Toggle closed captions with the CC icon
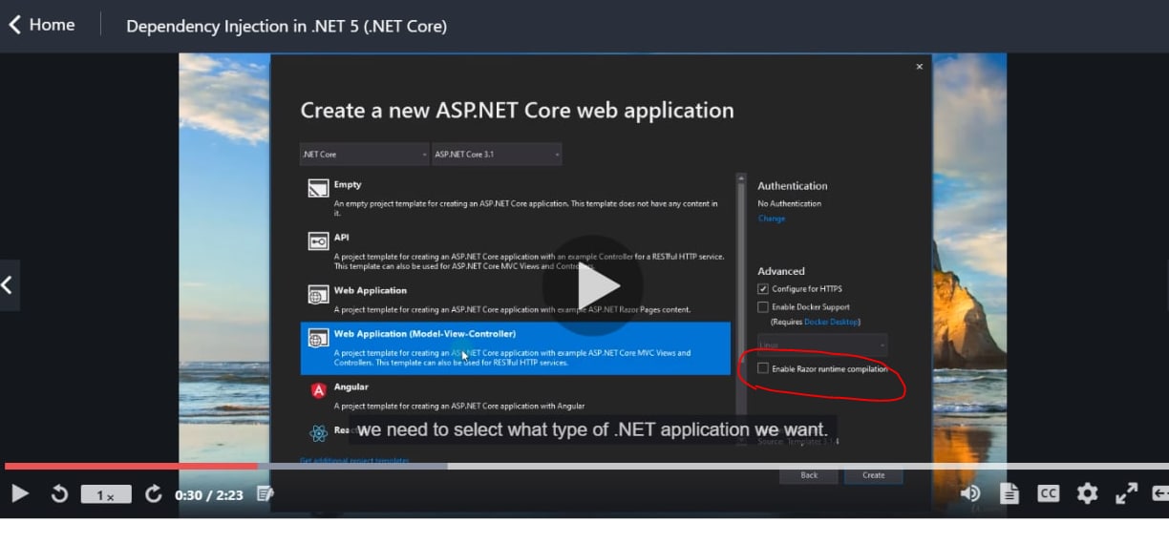The height and width of the screenshot is (543, 1169). (x=1048, y=493)
